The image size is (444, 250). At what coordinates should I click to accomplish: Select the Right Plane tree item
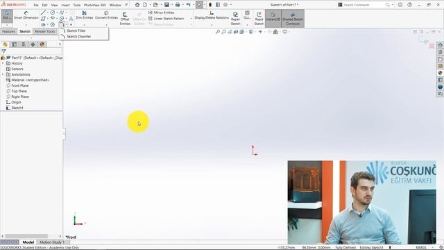20,97
